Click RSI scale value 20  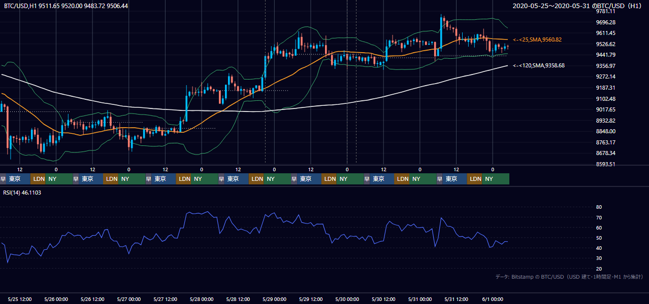(x=599, y=269)
